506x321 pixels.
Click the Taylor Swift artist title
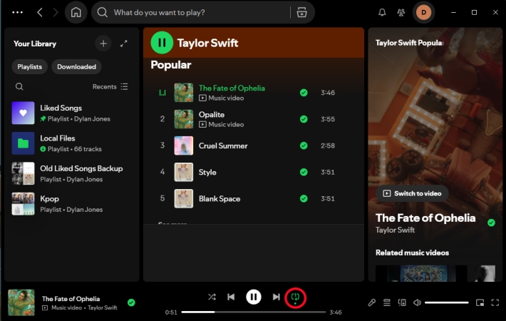coord(207,43)
